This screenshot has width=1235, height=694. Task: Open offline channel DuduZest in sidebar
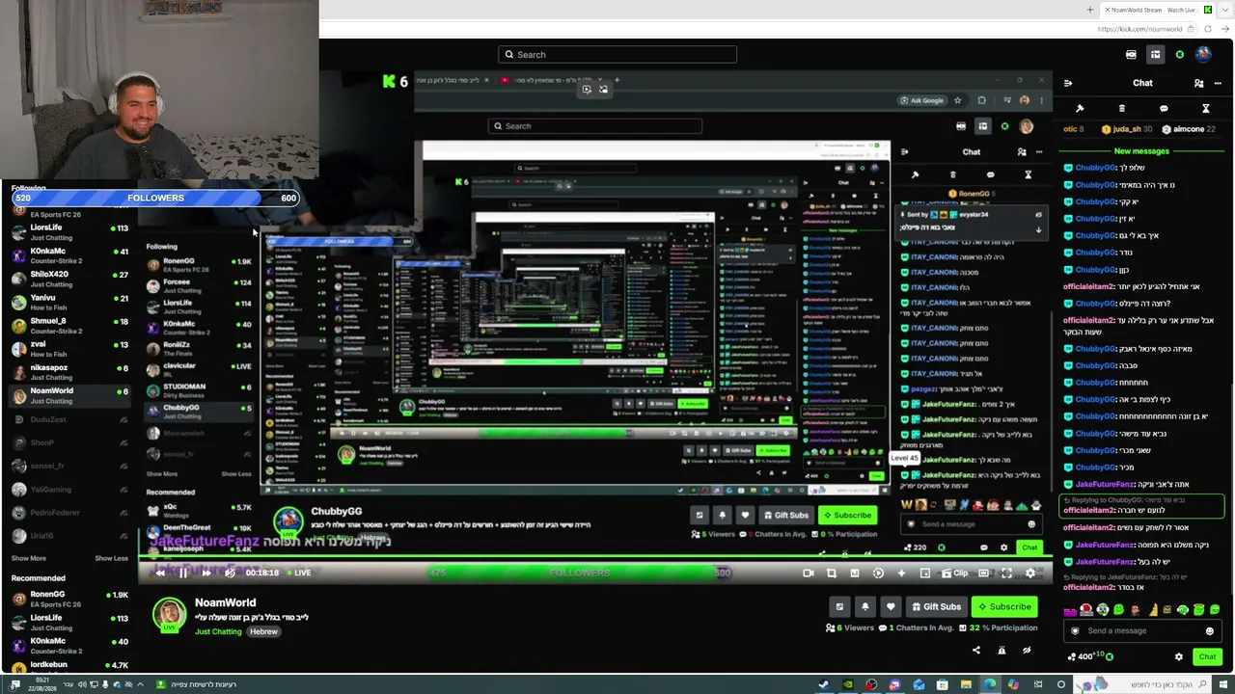click(x=69, y=419)
